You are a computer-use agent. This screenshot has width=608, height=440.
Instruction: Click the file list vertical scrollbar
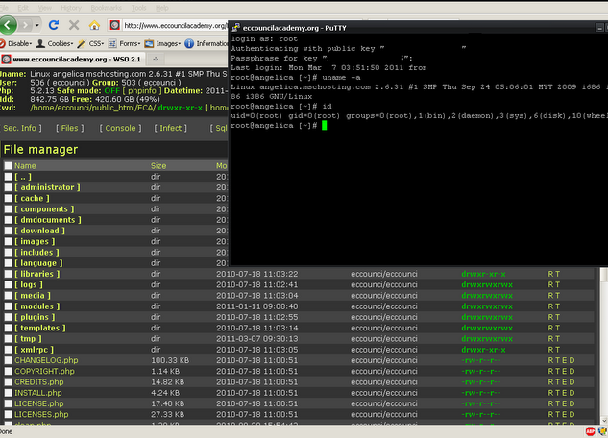pos(604,345)
